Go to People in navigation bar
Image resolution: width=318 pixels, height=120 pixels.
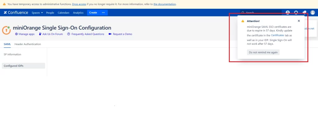click(x=50, y=12)
